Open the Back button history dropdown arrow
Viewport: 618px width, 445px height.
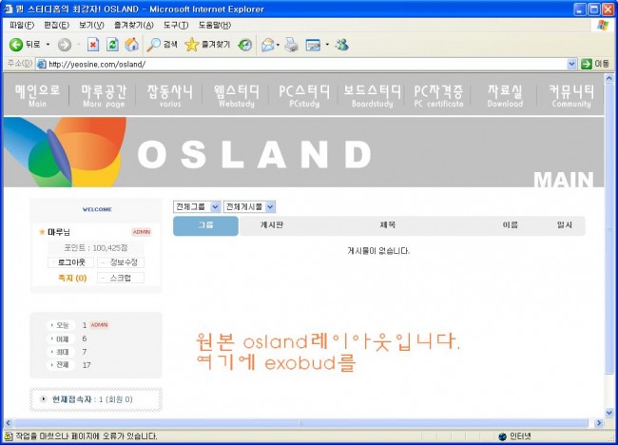coord(48,45)
